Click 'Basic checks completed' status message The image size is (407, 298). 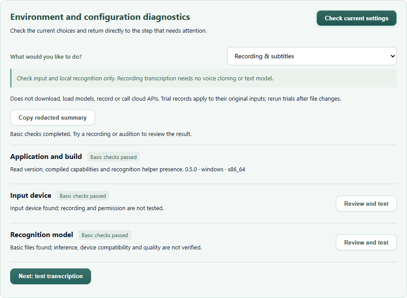point(101,134)
